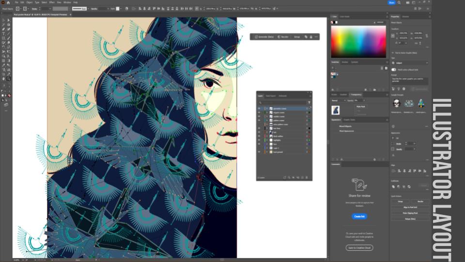Toggle Match active artboard style switch

click(x=393, y=69)
